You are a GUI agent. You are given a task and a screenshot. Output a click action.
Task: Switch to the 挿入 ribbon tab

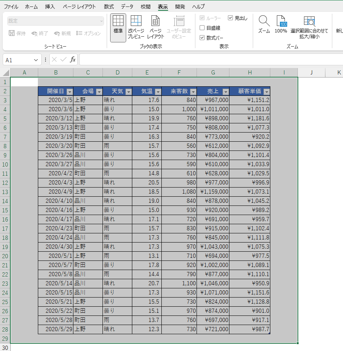point(50,7)
